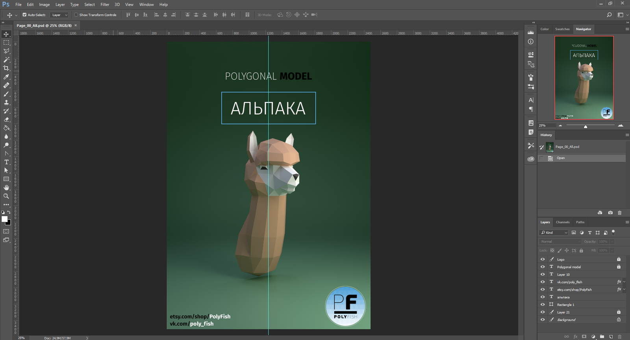Screen dimensions: 630x340
Task: Open the Opacity value dropdown
Action: 612,241
